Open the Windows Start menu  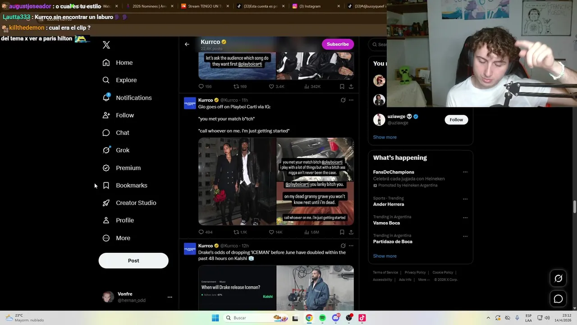pos(215,318)
